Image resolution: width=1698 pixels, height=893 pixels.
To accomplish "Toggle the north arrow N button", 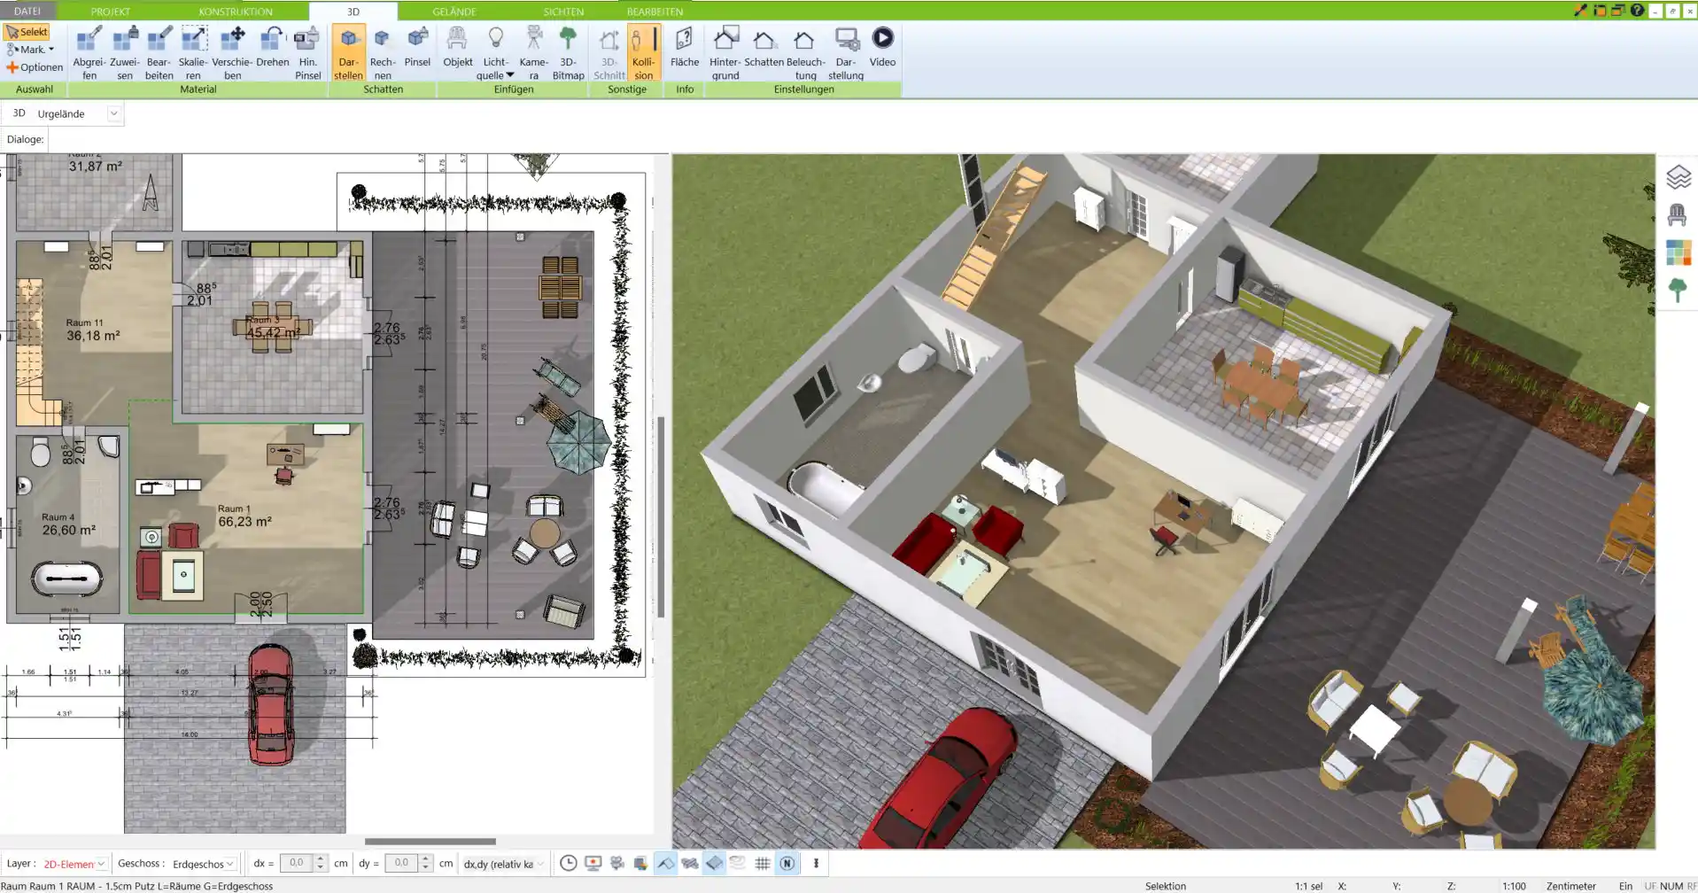I will tap(787, 863).
